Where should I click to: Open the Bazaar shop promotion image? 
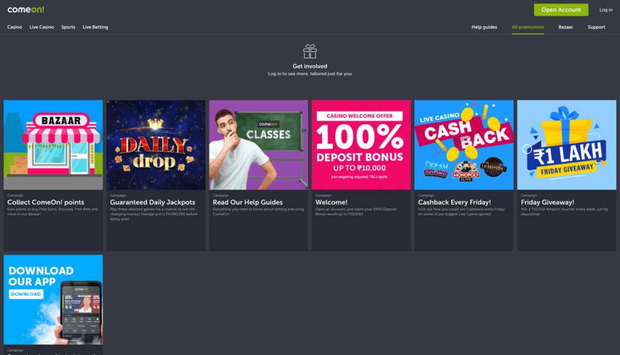53,145
